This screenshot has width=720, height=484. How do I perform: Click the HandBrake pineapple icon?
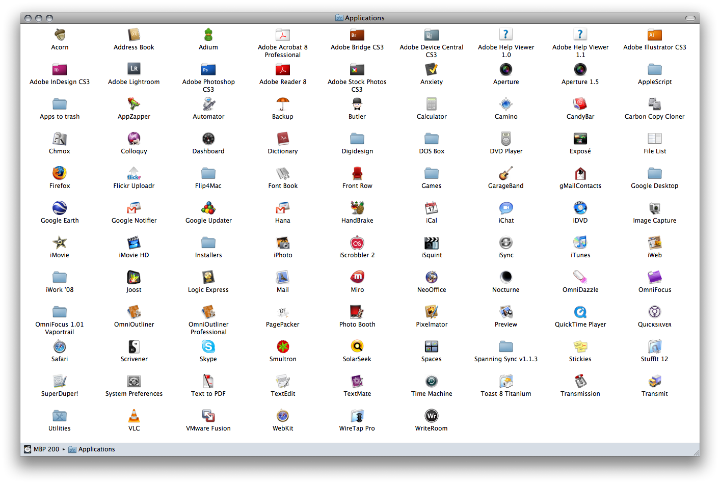pos(357,208)
